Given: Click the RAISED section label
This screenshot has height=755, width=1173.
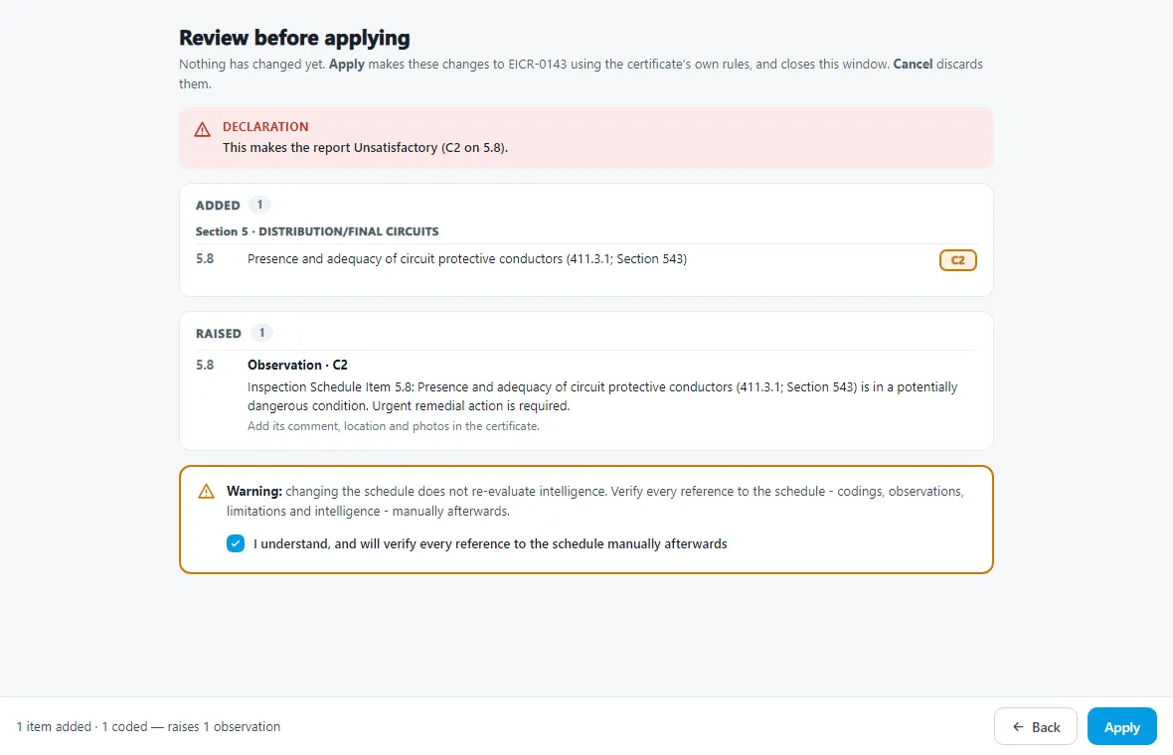Looking at the screenshot, I should tap(219, 334).
